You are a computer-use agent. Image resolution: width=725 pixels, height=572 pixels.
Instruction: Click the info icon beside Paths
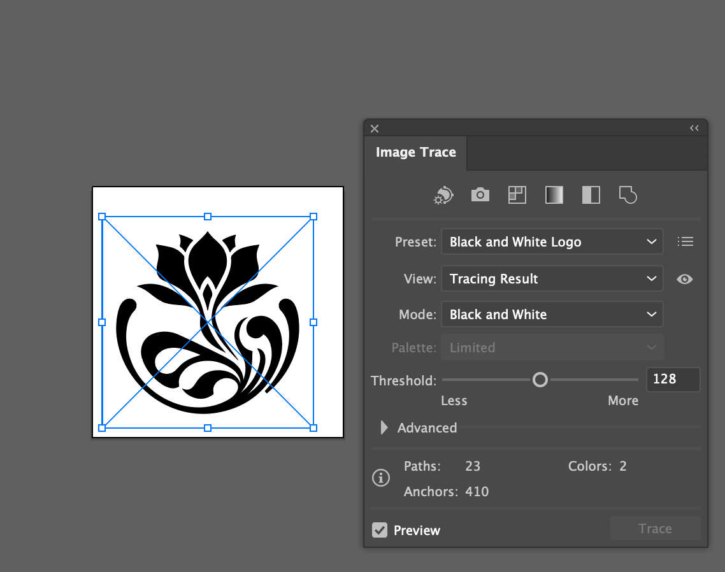381,478
